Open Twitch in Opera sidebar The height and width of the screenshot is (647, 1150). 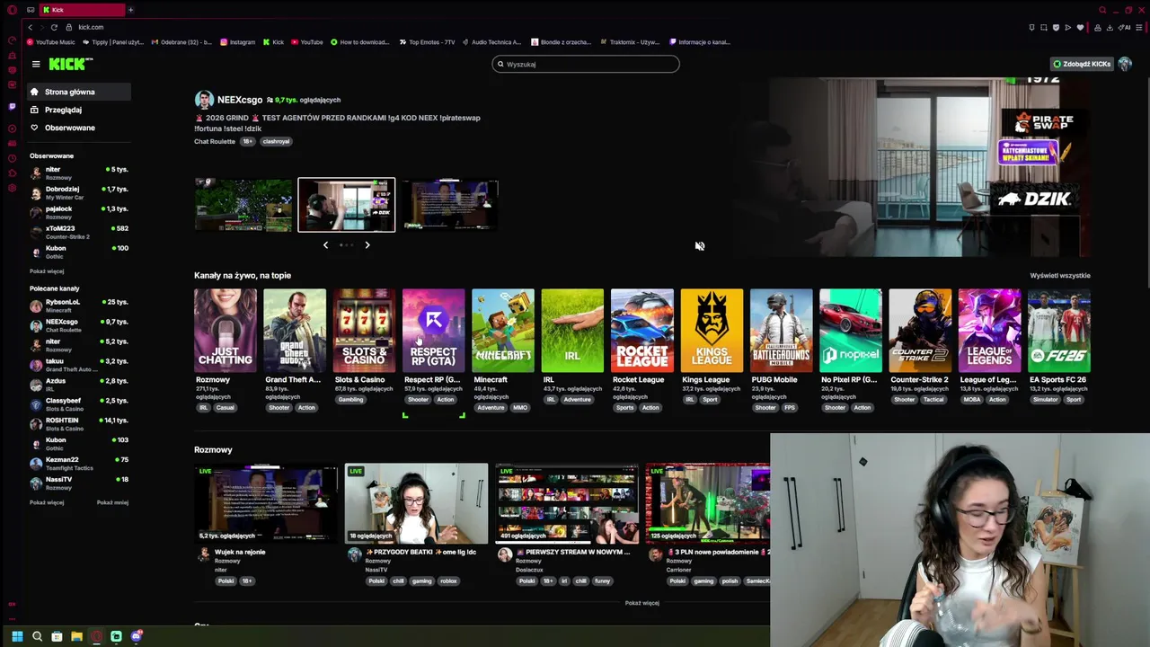click(12, 106)
